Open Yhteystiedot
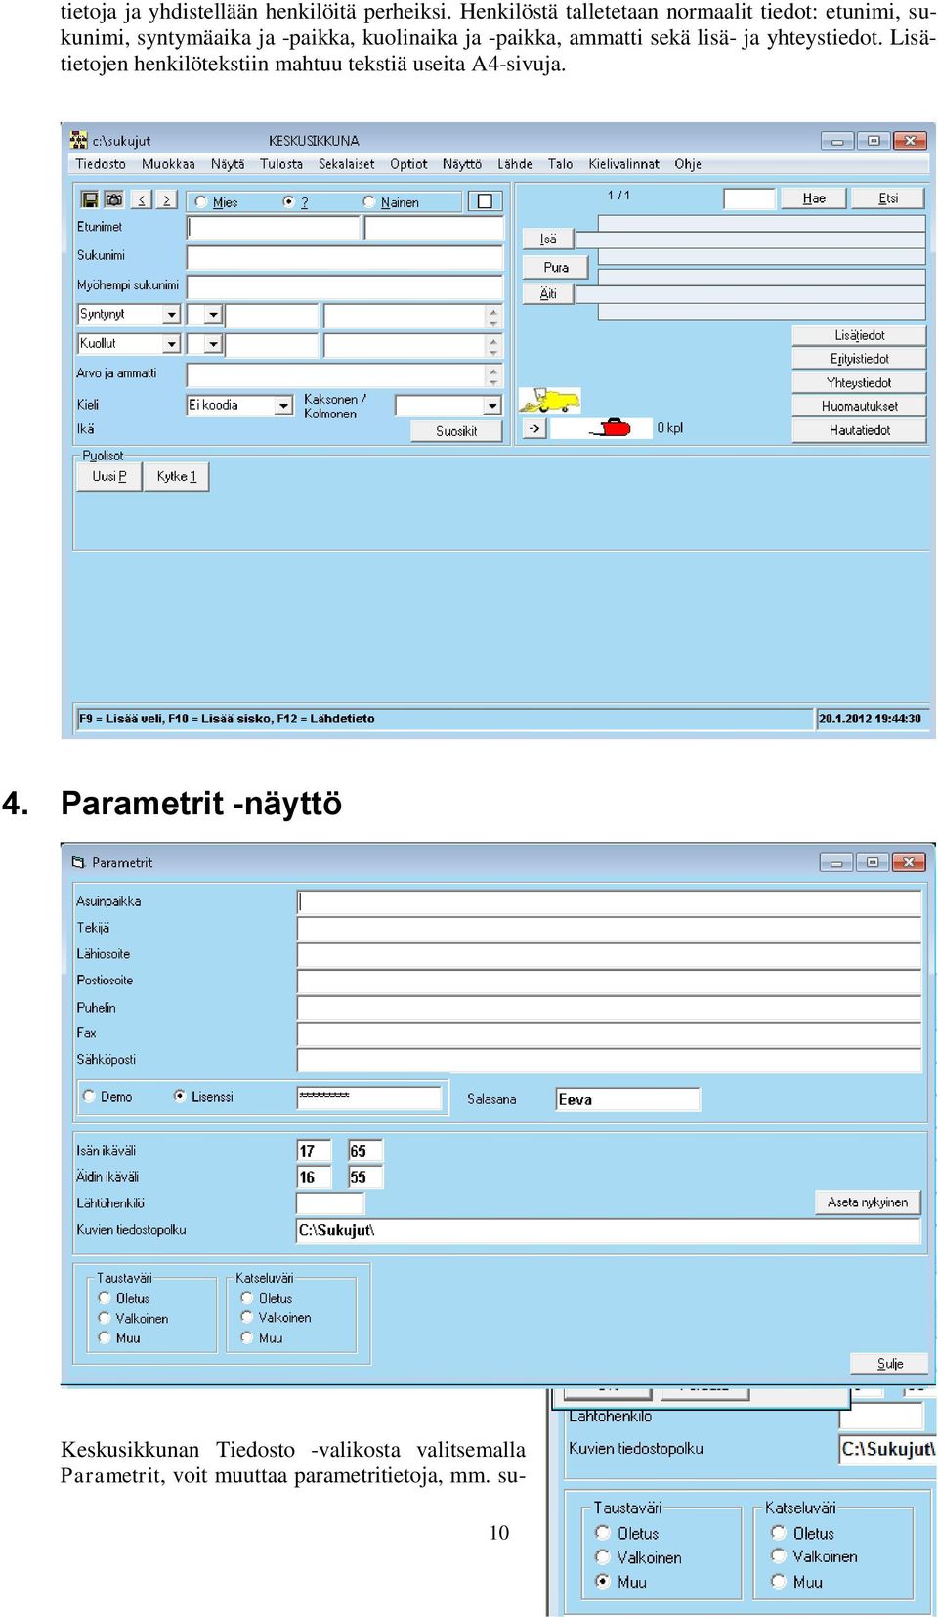Image resolution: width=938 pixels, height=1617 pixels. point(859,383)
